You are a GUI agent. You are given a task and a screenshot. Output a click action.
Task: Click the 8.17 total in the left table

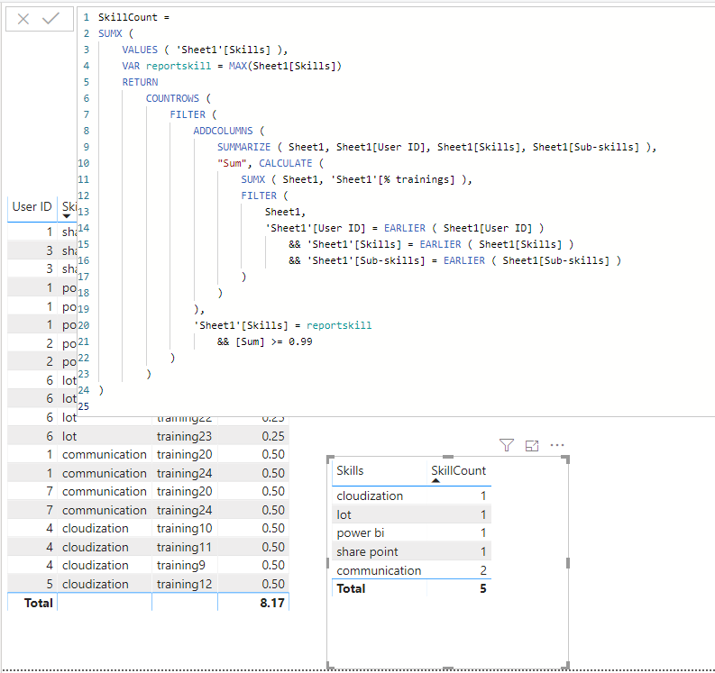pos(272,603)
